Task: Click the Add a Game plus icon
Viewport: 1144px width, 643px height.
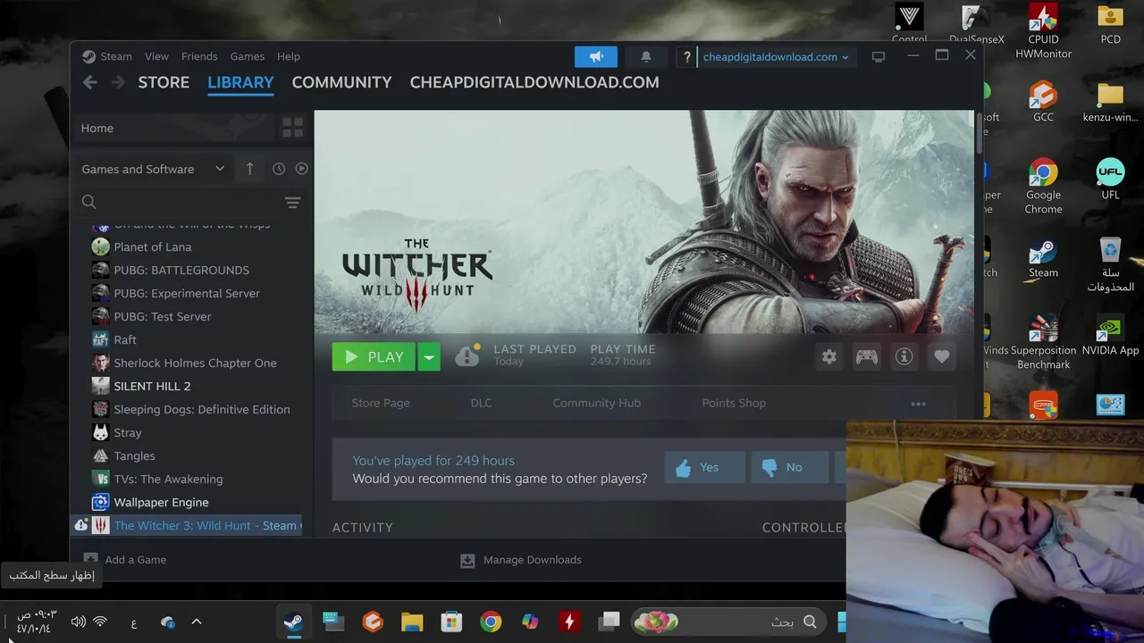Action: pyautogui.click(x=90, y=560)
